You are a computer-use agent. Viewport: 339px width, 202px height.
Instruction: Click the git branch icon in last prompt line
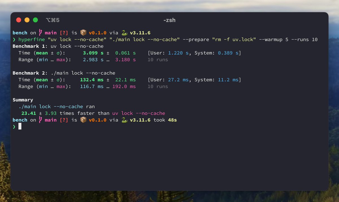click(x=40, y=120)
